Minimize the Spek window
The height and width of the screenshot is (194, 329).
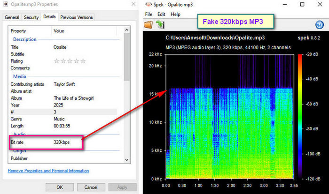pyautogui.click(x=285, y=4)
